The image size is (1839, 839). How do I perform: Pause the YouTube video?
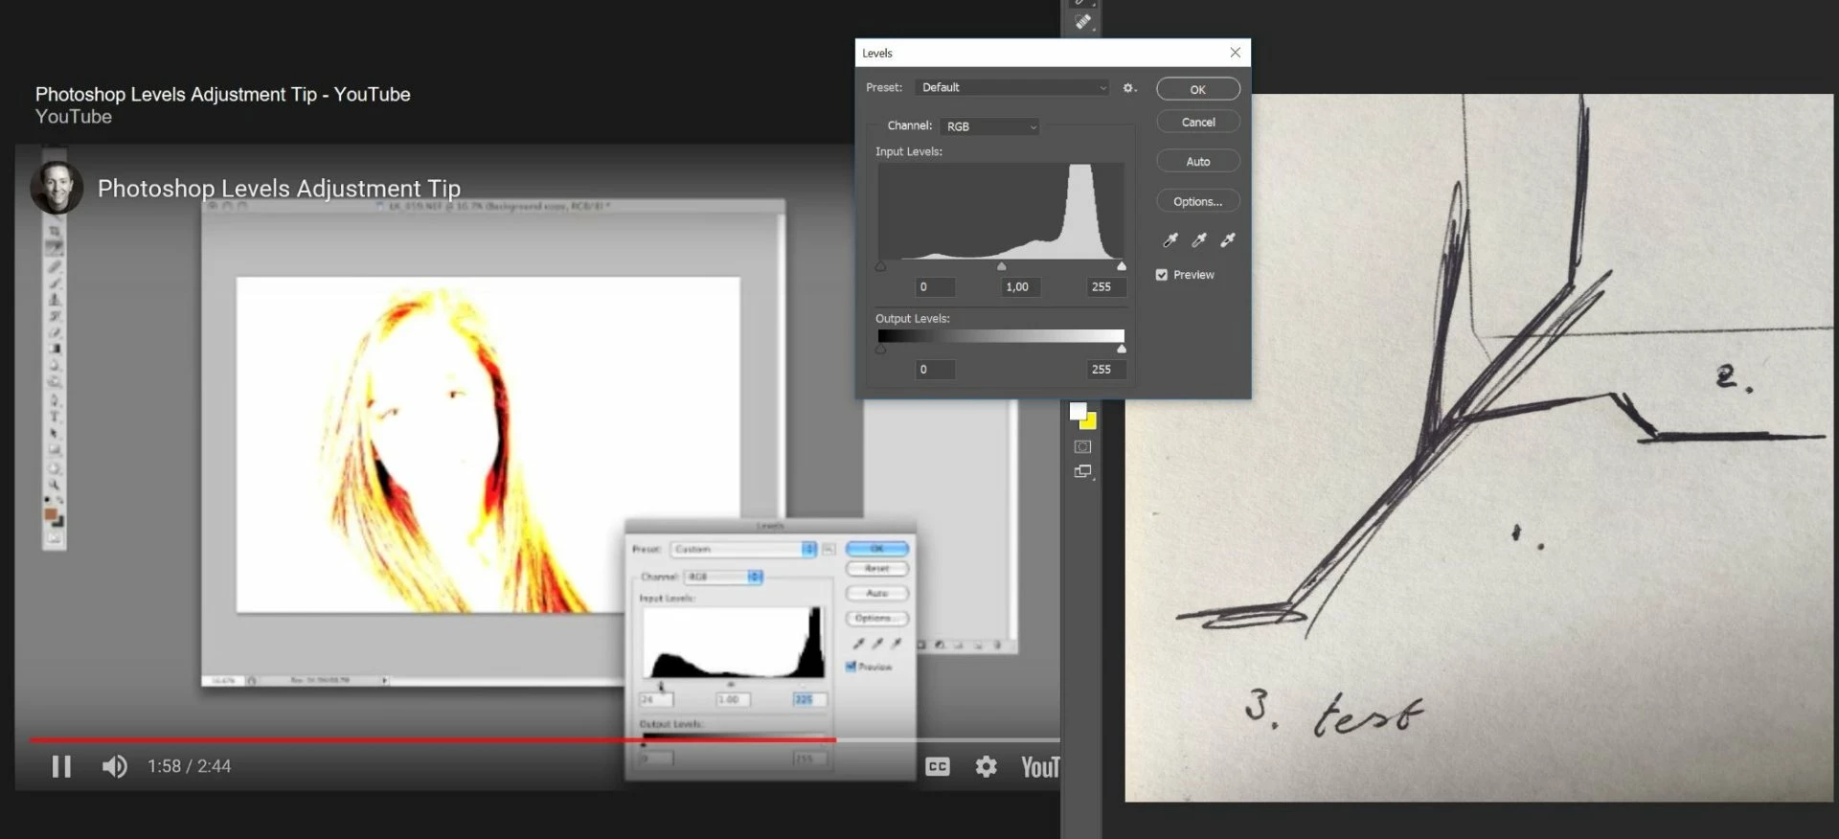(x=61, y=766)
